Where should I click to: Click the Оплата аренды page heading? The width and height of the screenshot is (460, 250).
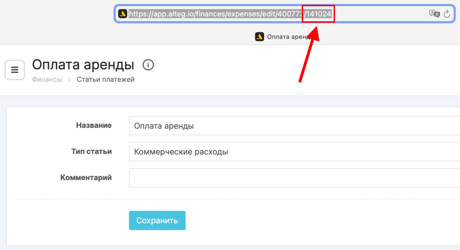[x=83, y=65]
